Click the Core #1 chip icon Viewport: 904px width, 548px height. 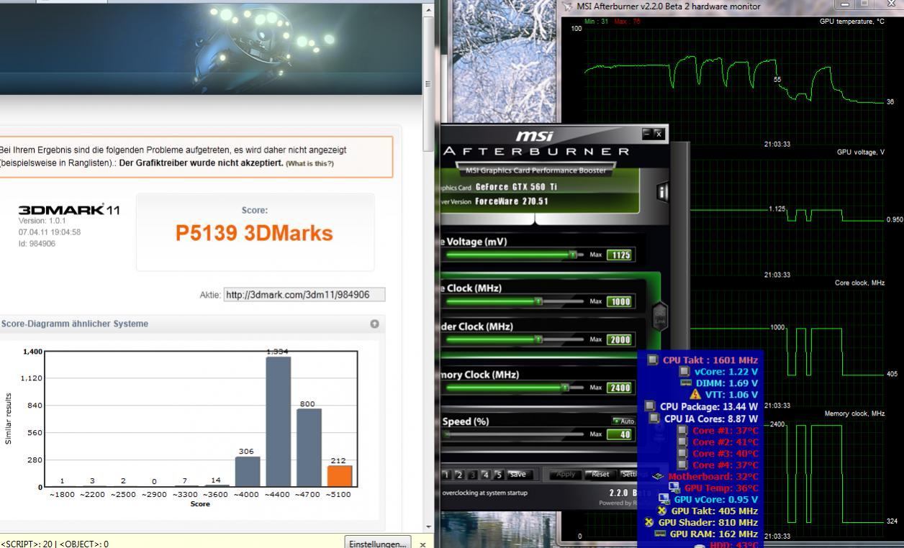[682, 430]
